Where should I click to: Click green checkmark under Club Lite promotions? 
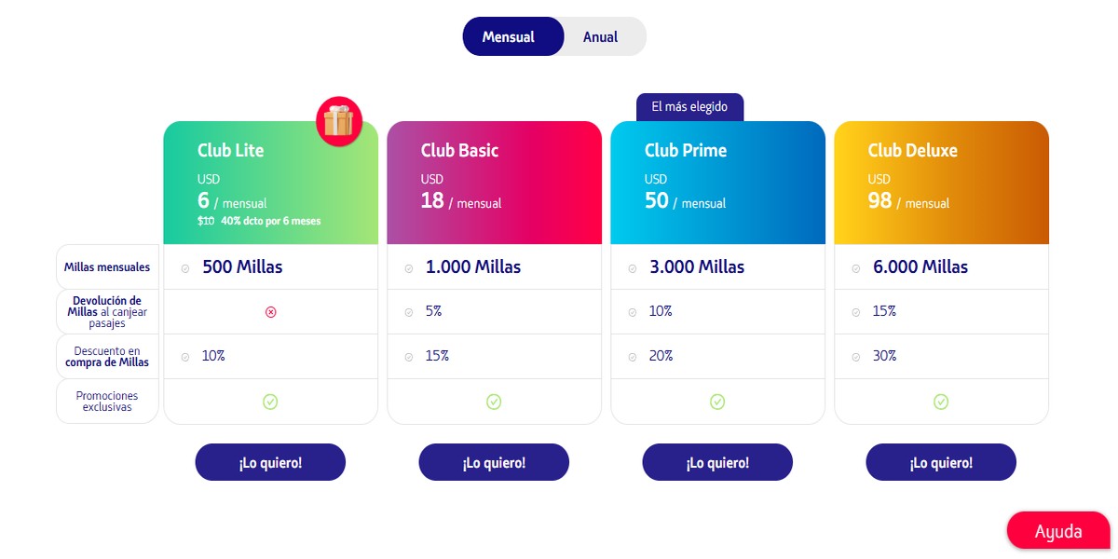pyautogui.click(x=270, y=402)
